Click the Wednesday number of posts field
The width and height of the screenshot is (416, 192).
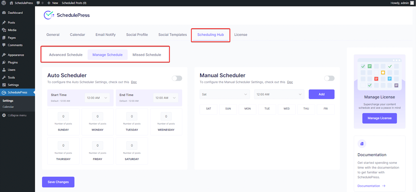[x=166, y=116]
